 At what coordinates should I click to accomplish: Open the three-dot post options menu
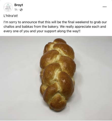coord(105,7)
